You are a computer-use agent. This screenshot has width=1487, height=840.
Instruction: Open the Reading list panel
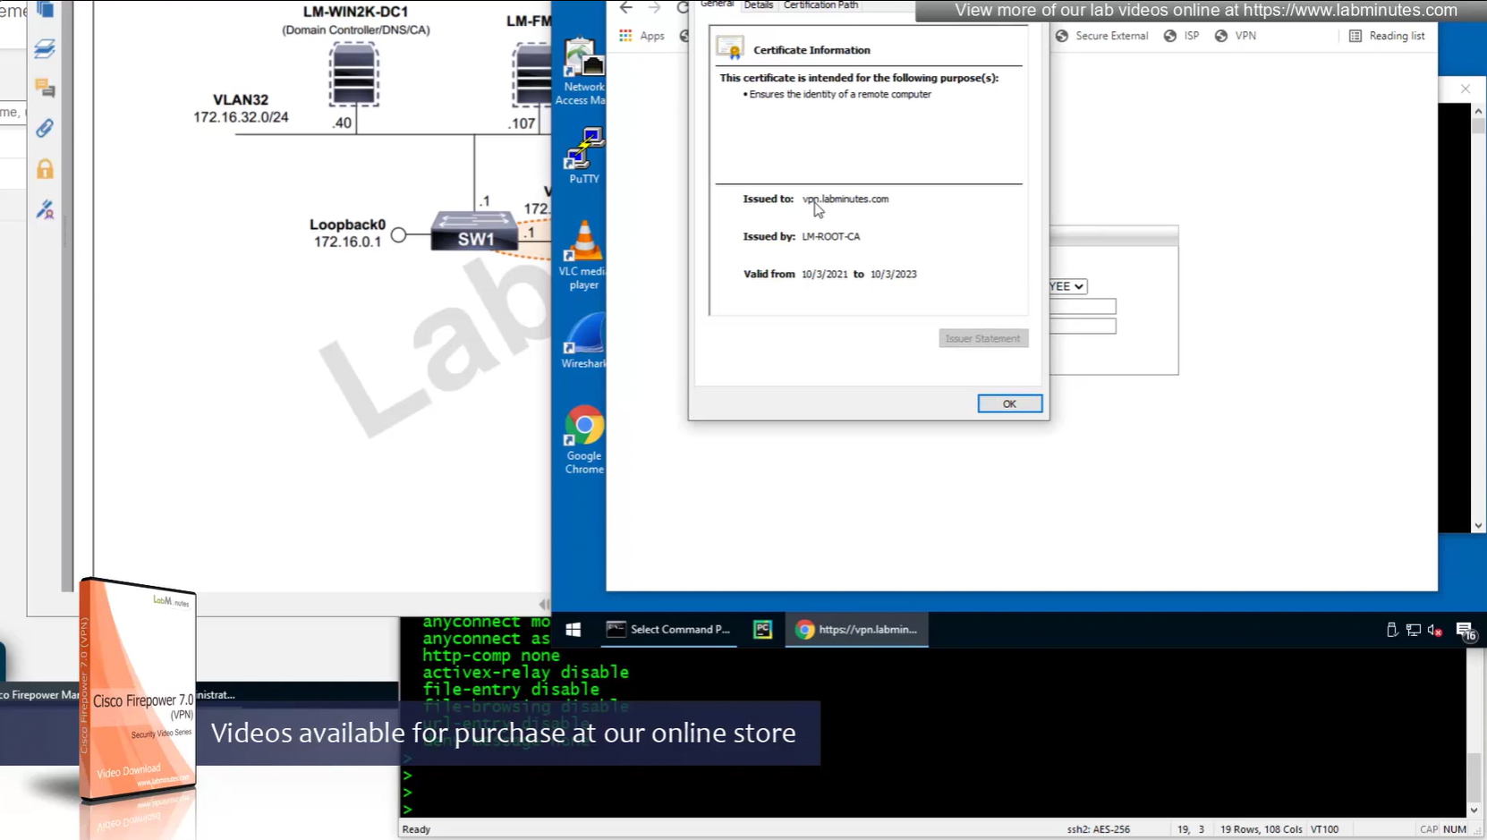(1387, 36)
